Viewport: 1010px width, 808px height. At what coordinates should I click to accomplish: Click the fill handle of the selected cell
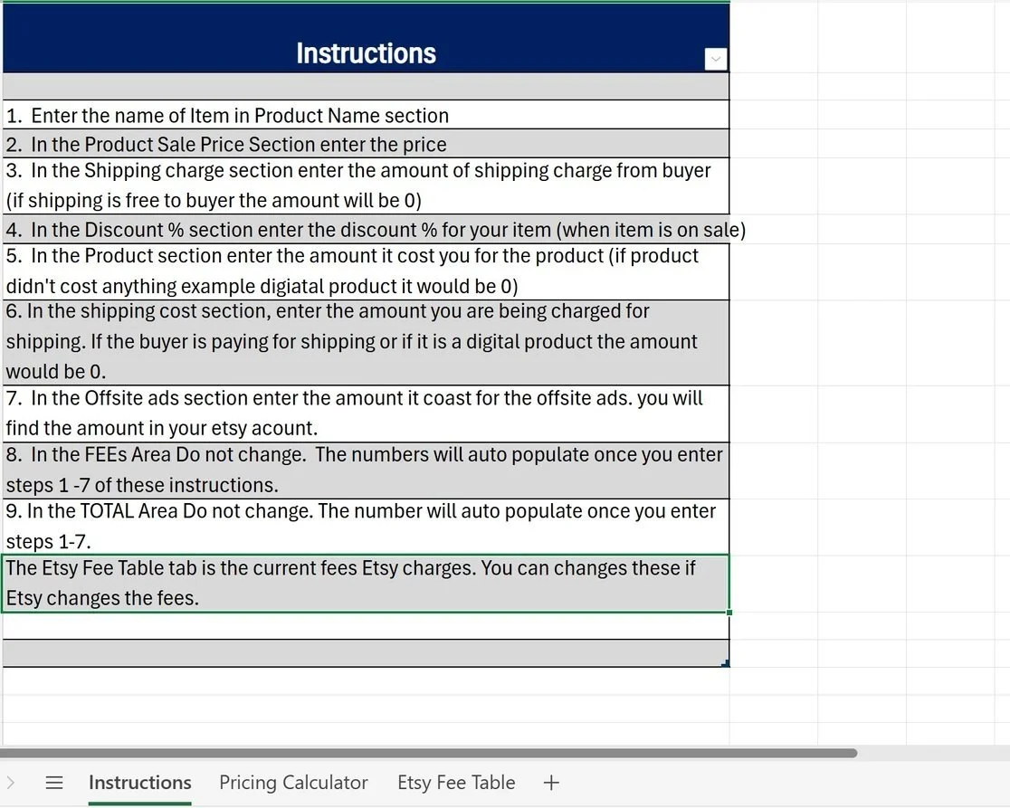(729, 613)
